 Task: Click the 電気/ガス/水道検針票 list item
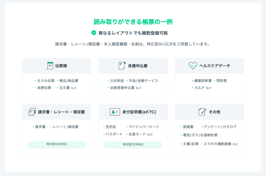(200, 135)
